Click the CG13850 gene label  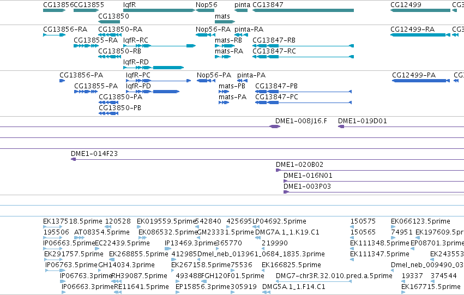[113, 16]
